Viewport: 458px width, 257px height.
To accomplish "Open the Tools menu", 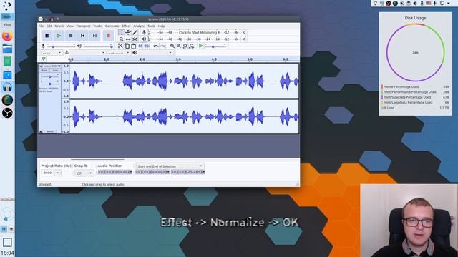I will coord(151,26).
